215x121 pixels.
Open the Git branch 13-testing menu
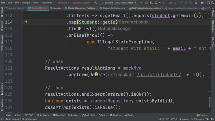pyautogui.click(x=198, y=119)
